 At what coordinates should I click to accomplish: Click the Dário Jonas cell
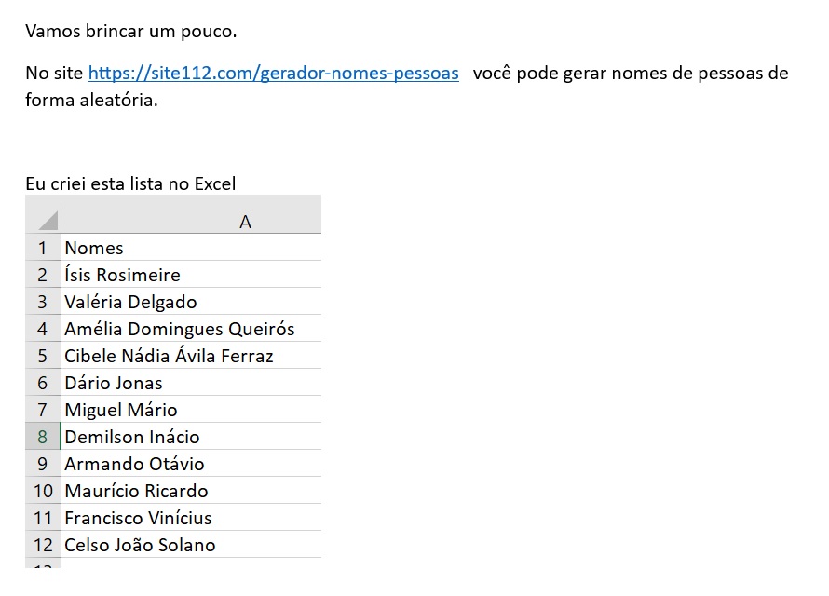pos(191,382)
